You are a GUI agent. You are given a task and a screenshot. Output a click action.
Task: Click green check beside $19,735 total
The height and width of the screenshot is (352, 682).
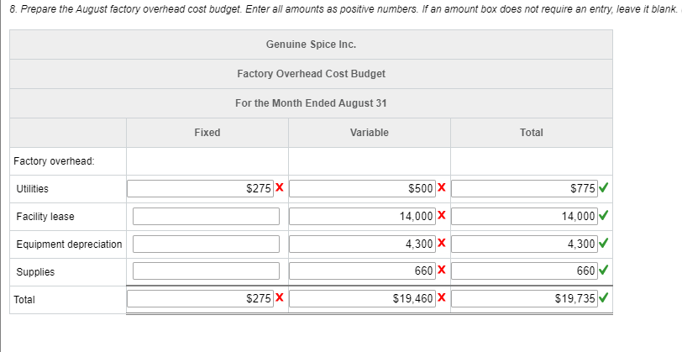[x=603, y=298]
